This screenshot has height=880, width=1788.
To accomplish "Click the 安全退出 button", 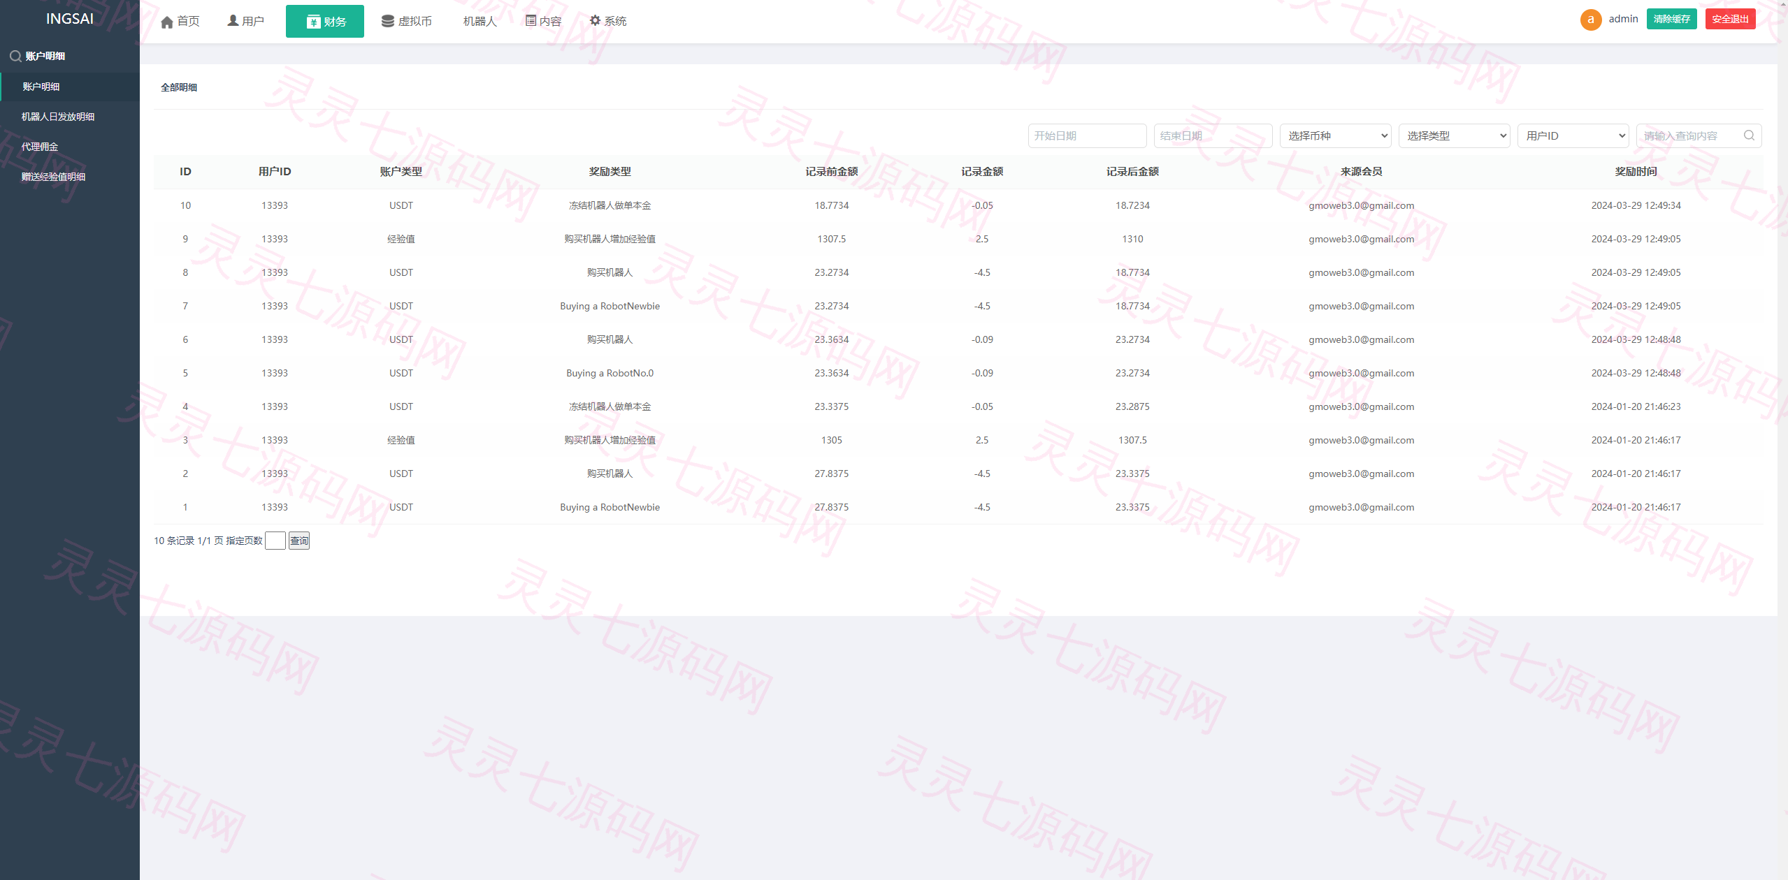I will (x=1730, y=19).
